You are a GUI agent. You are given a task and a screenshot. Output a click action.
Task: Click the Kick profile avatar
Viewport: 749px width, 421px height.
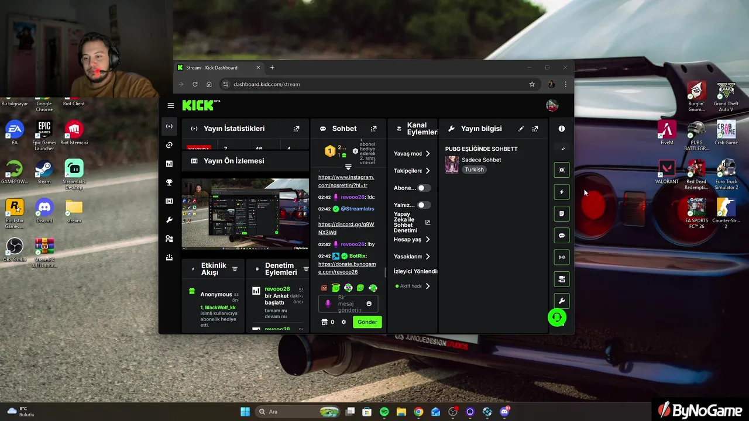[552, 105]
